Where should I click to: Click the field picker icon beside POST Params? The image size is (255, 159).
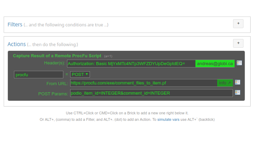(237, 93)
